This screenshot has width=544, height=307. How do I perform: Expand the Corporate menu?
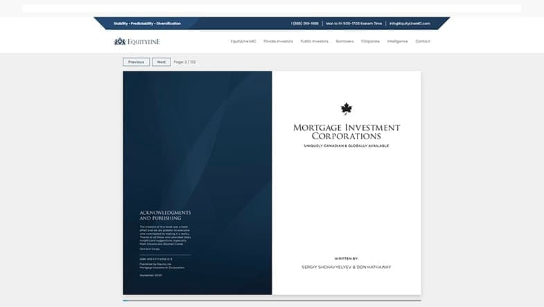click(x=371, y=42)
